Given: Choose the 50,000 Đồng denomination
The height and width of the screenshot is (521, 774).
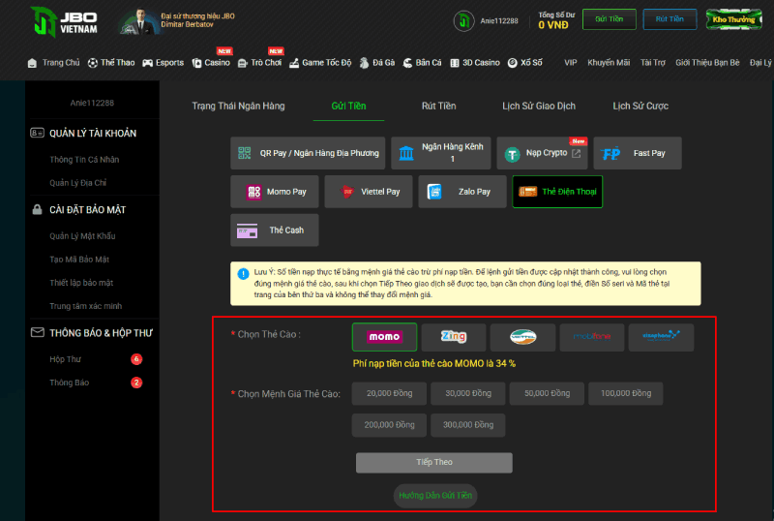Looking at the screenshot, I should [547, 393].
